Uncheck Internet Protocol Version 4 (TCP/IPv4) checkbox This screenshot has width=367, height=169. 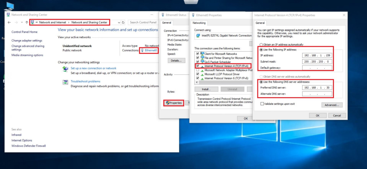(197, 66)
